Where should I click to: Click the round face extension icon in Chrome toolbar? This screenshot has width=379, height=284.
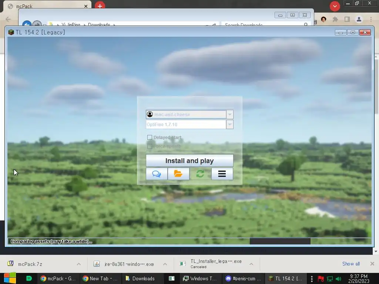(323, 19)
